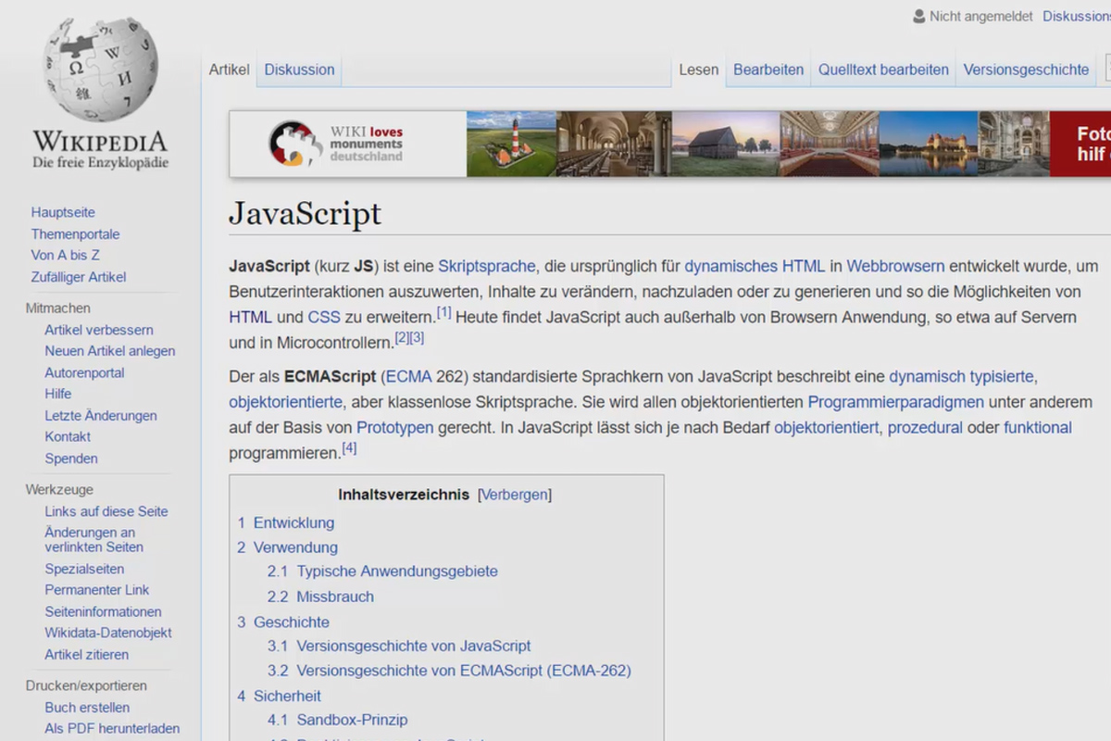Open Seiteninformationen
The height and width of the screenshot is (741, 1111).
103,611
